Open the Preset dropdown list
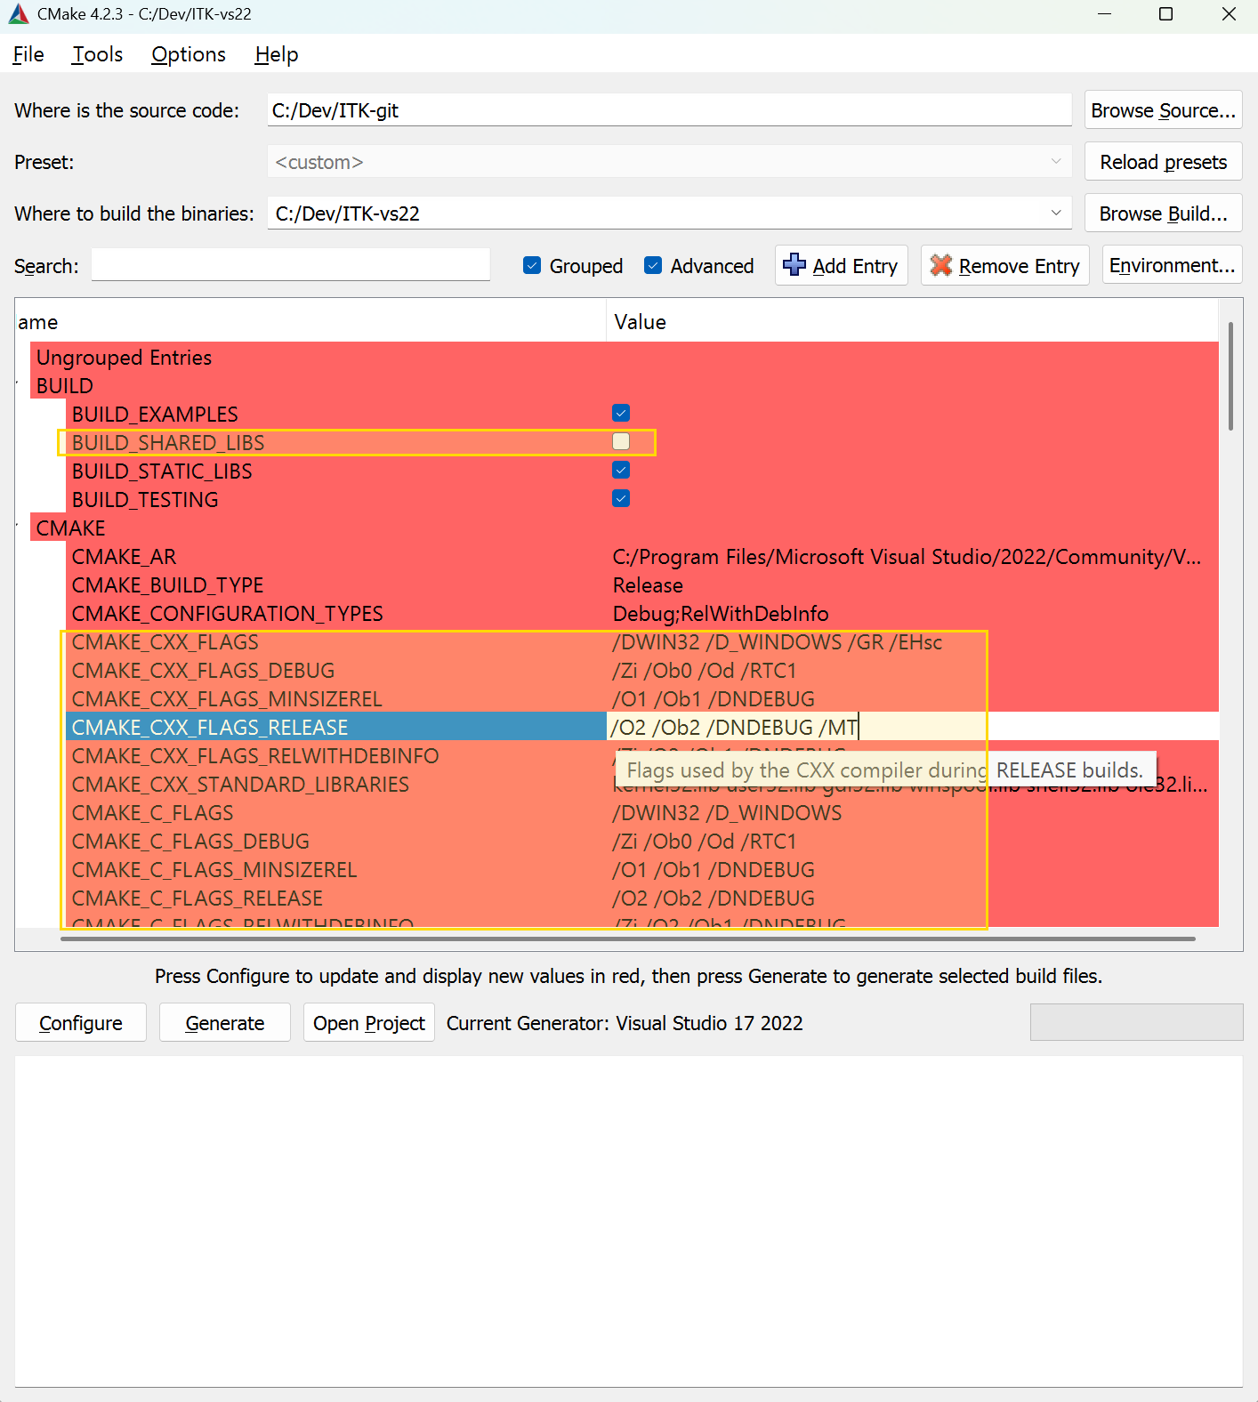This screenshot has height=1402, width=1258. click(x=1055, y=162)
